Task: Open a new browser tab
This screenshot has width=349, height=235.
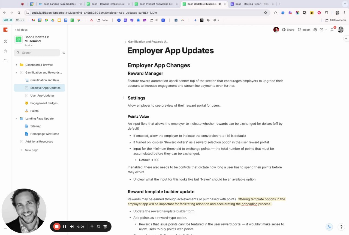Action: point(280,4)
